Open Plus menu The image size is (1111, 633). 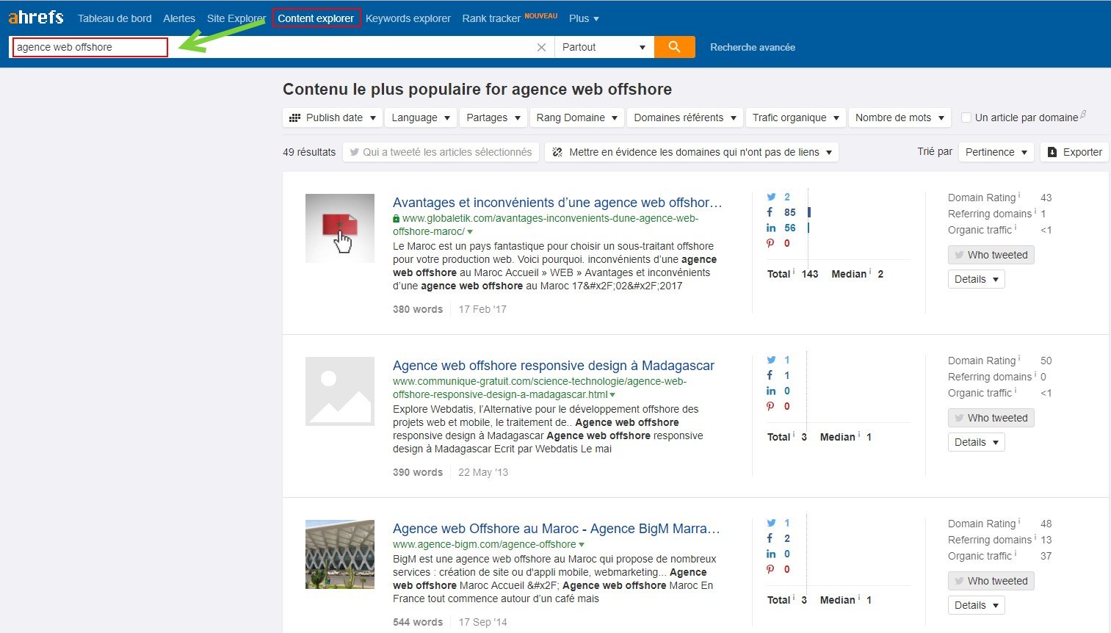point(584,18)
